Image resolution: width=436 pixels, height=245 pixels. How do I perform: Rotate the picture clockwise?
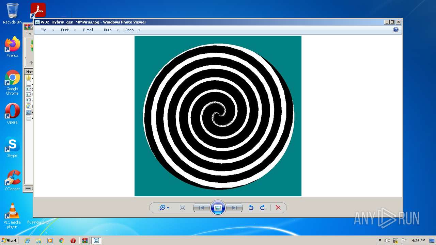tap(263, 208)
